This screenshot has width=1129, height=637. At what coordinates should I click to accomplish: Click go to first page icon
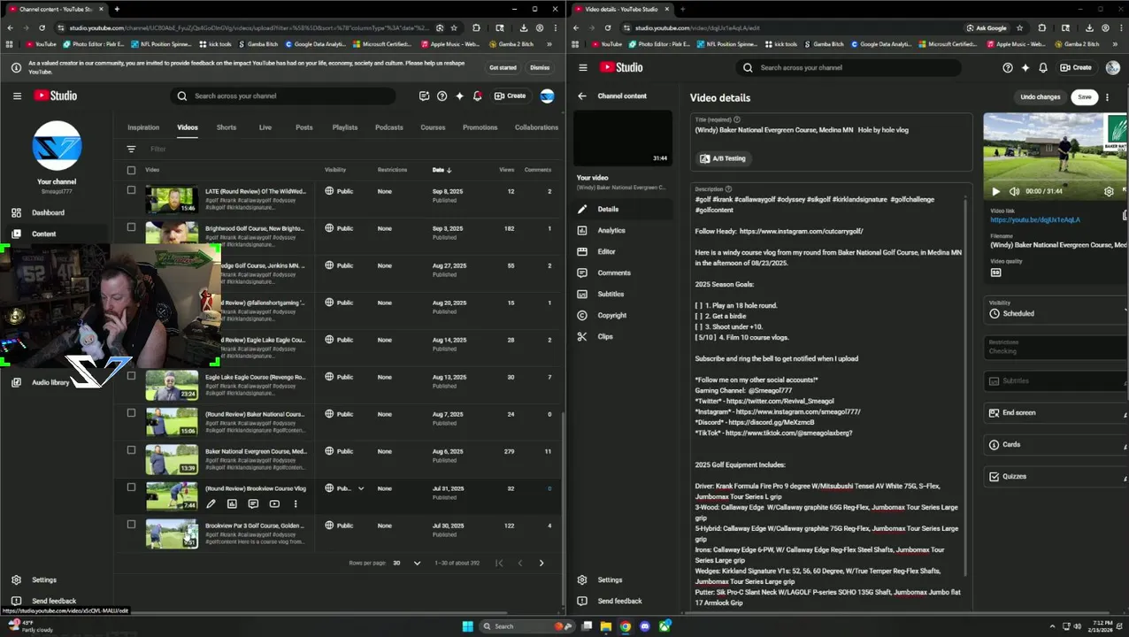click(499, 563)
